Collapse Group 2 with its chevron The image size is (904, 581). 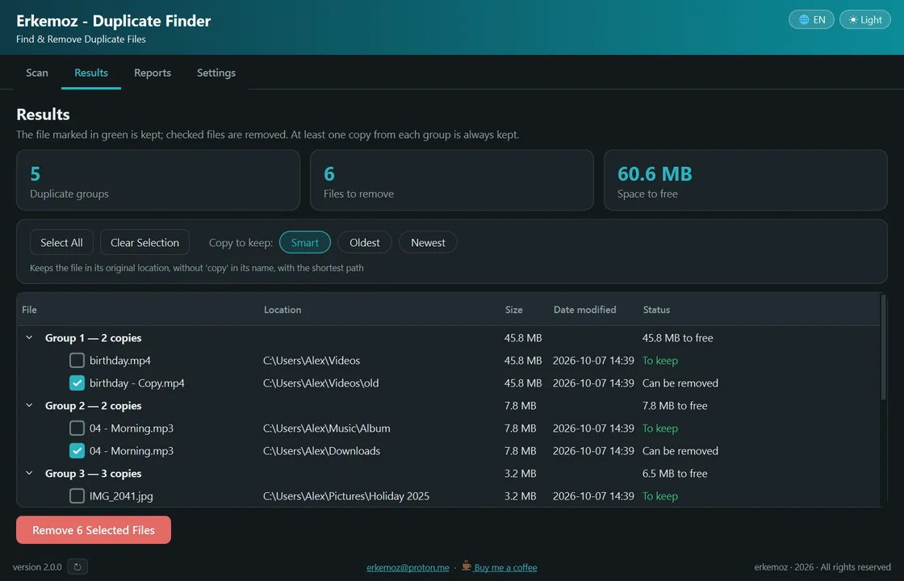click(x=29, y=406)
